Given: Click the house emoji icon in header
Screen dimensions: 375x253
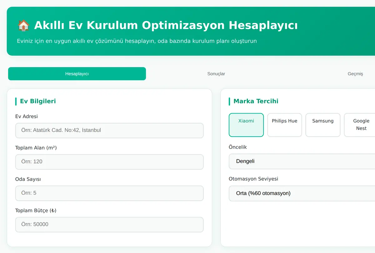Looking at the screenshot, I should point(23,25).
